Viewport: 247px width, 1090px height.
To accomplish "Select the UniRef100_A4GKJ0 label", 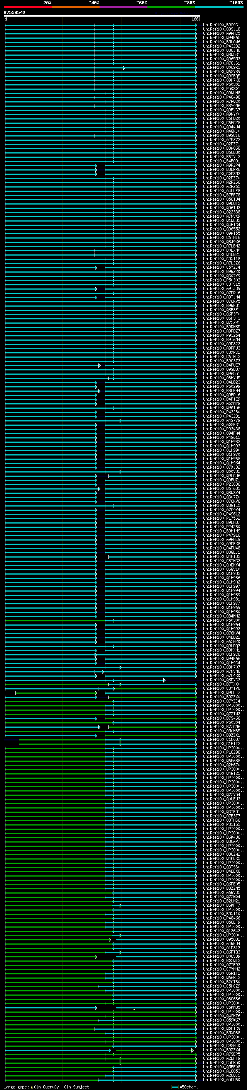I will 221,131.
